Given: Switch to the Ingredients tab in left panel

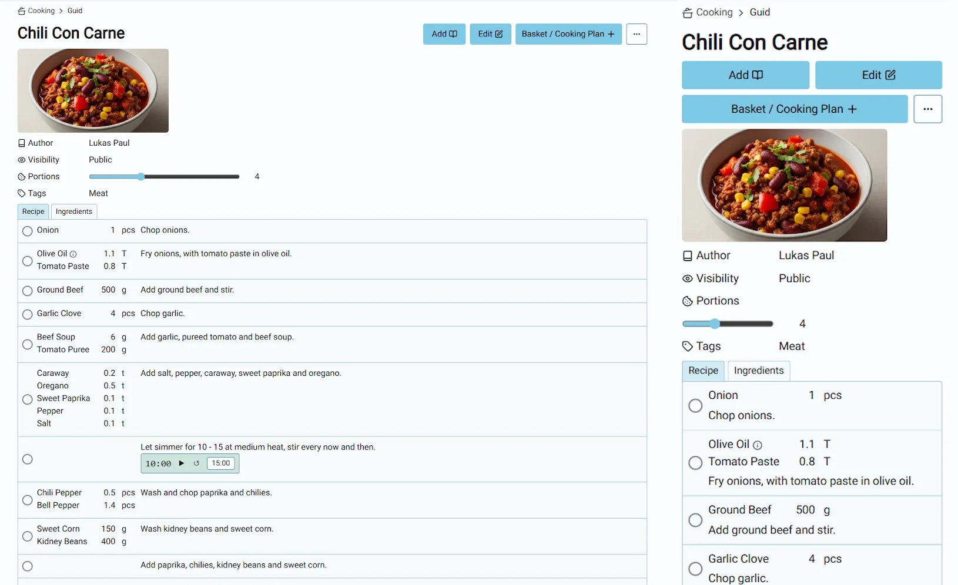Looking at the screenshot, I should 74,211.
